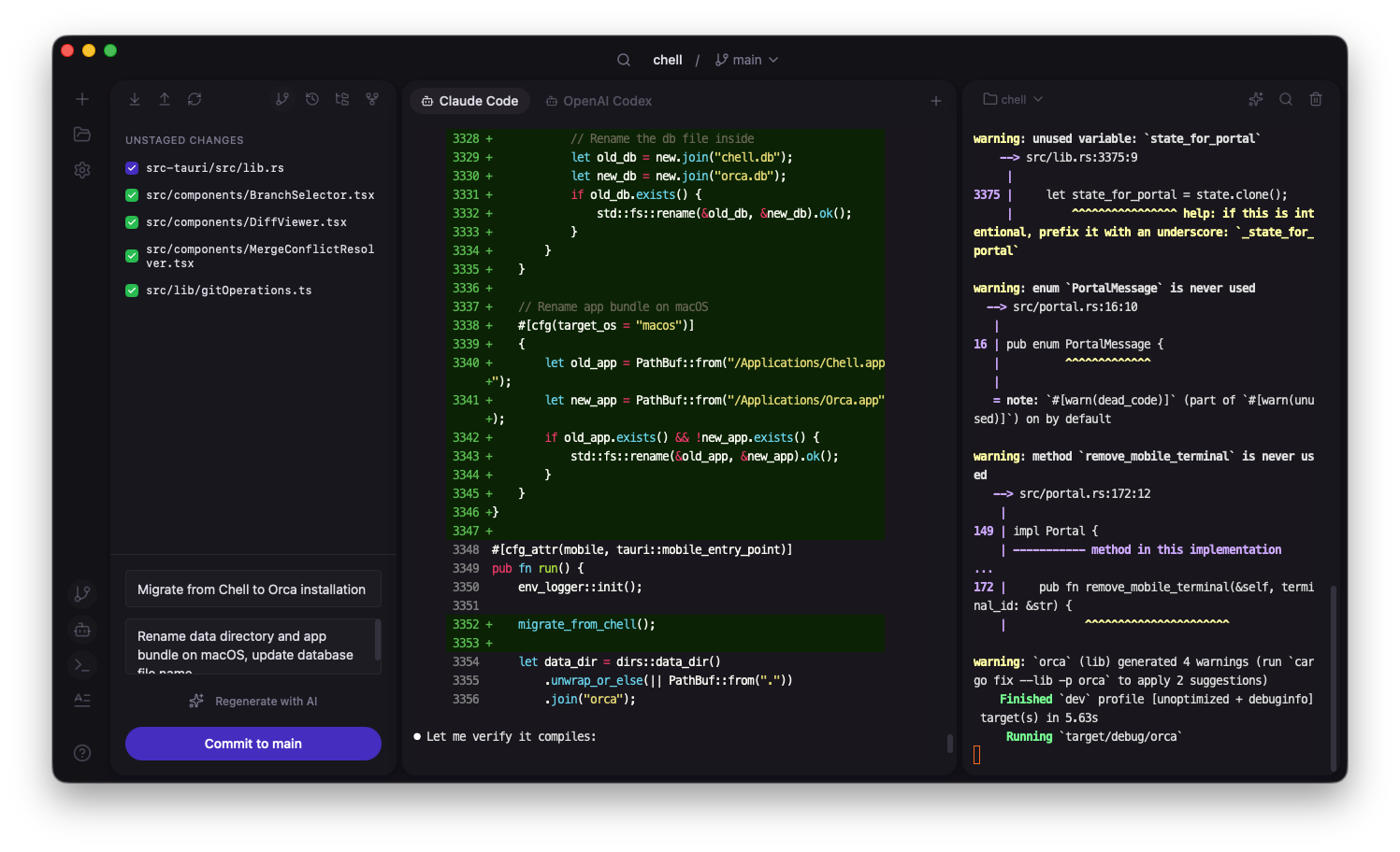Screen dimensions: 1400x852
Task: Open the AI assistant robot icon in sidebar
Action: (x=82, y=630)
